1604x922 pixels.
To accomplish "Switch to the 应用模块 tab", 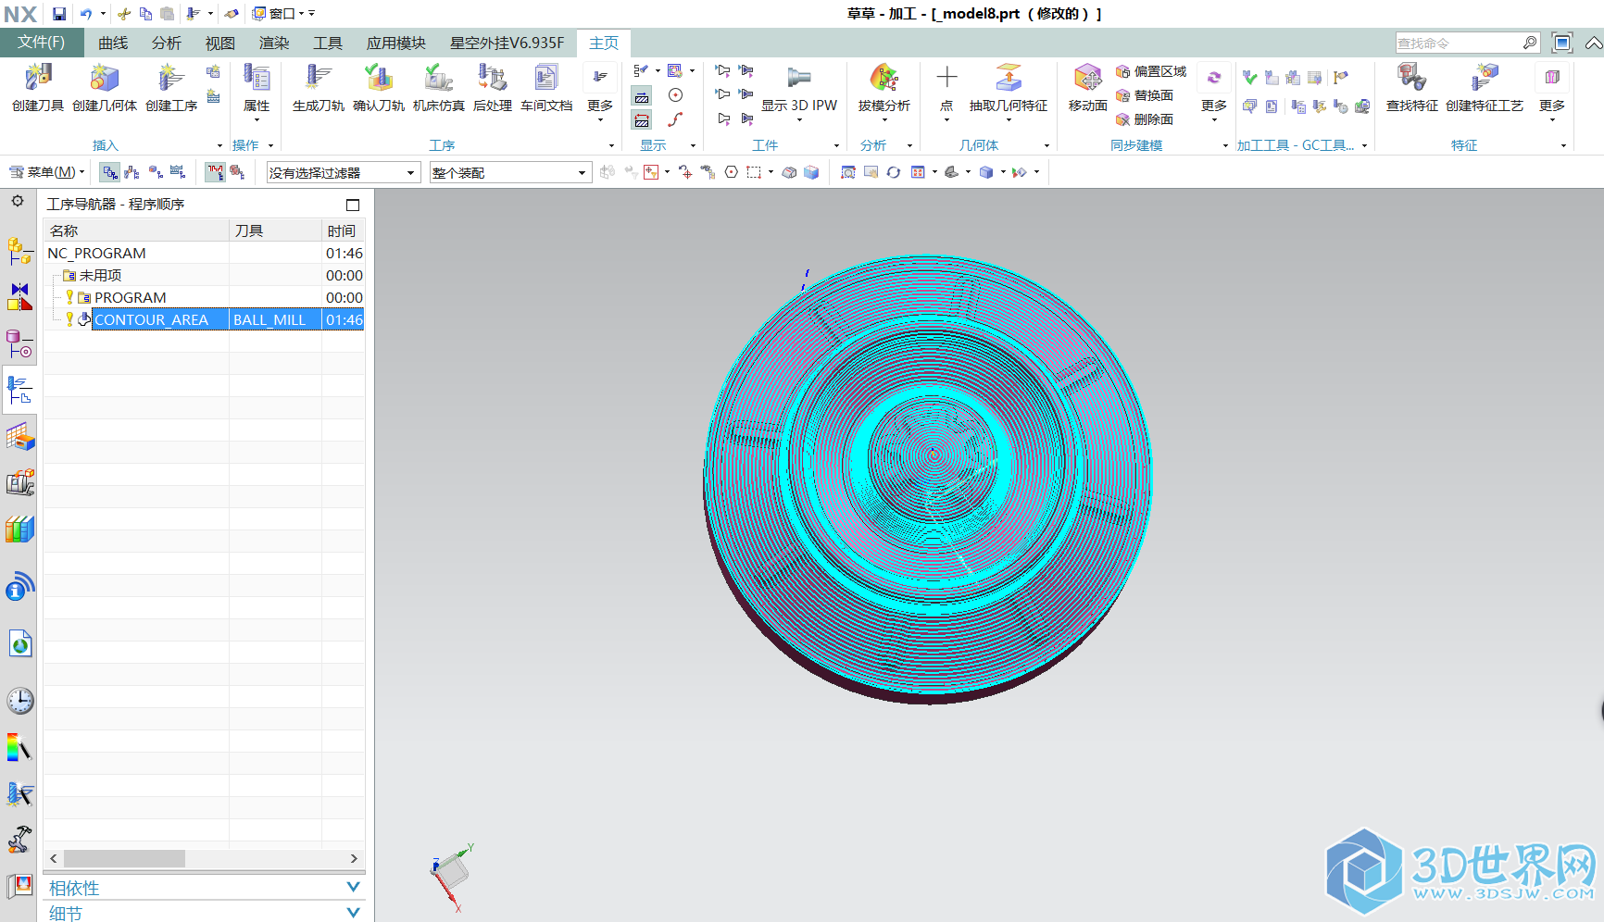I will 395,43.
